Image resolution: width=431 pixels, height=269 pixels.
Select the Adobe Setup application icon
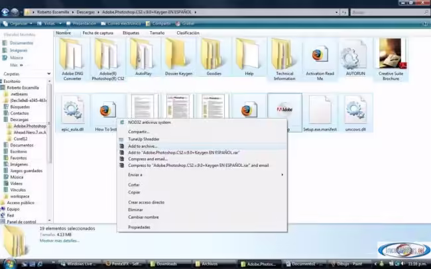pos(284,109)
